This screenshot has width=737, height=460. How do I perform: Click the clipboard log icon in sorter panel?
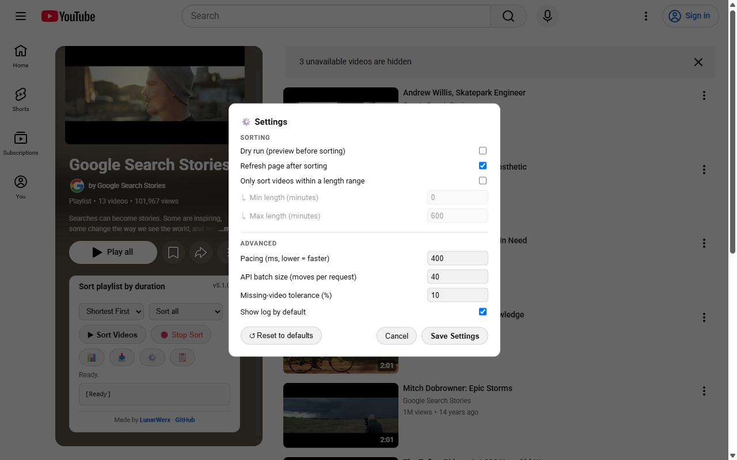coord(183,358)
